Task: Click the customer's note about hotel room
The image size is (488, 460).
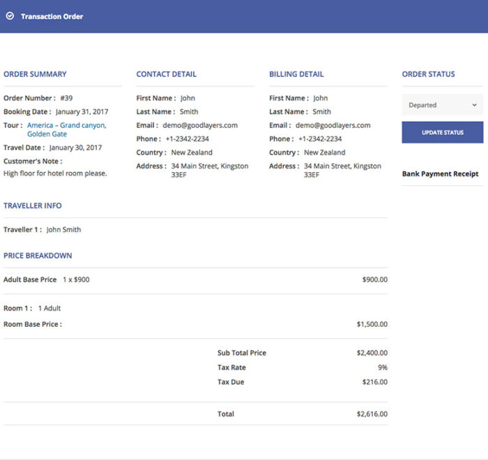Action: tap(55, 174)
